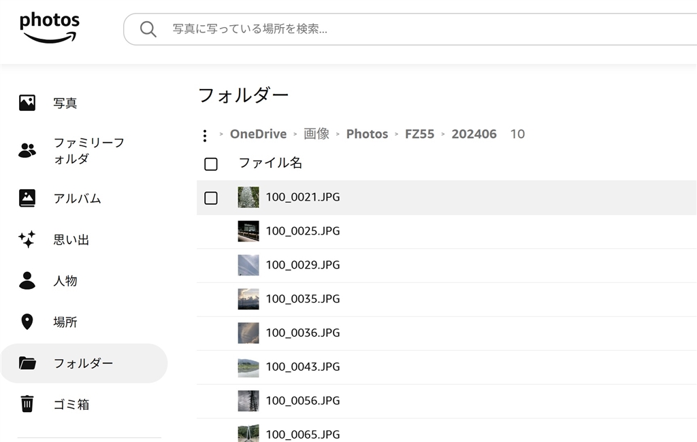Viewport: 697px width, 442px height.
Task: Open ファミリーフォルダ family icon
Action: pyautogui.click(x=27, y=151)
